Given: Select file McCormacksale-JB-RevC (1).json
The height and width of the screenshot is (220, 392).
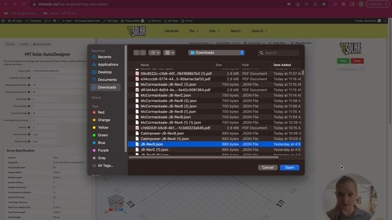Looking at the screenshot, I should 215,84.
